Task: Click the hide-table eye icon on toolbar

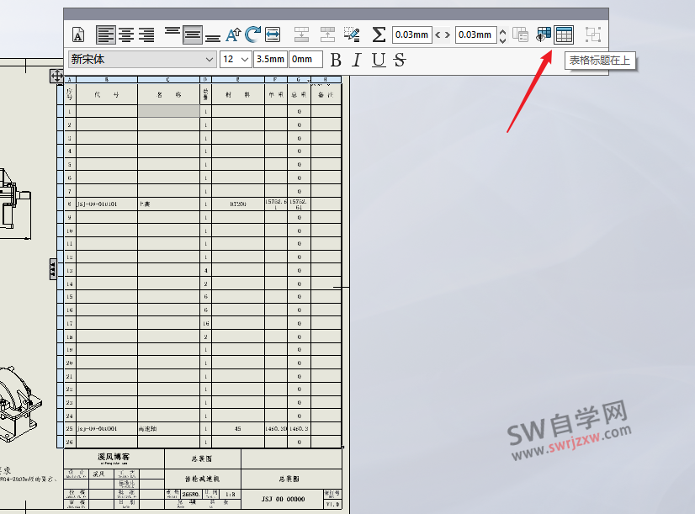Action: (x=543, y=34)
